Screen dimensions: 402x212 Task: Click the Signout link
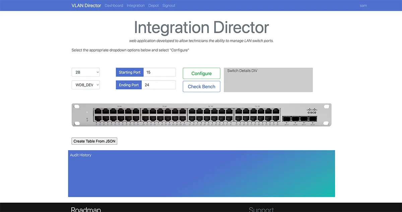click(x=169, y=5)
